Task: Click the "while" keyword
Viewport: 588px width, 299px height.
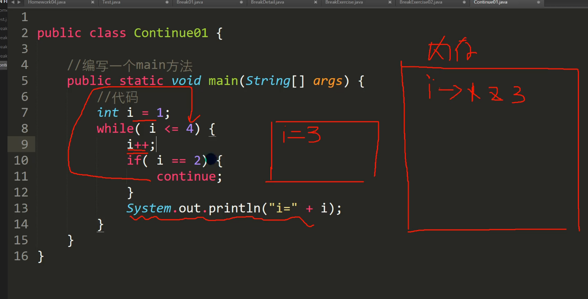Action: (115, 129)
